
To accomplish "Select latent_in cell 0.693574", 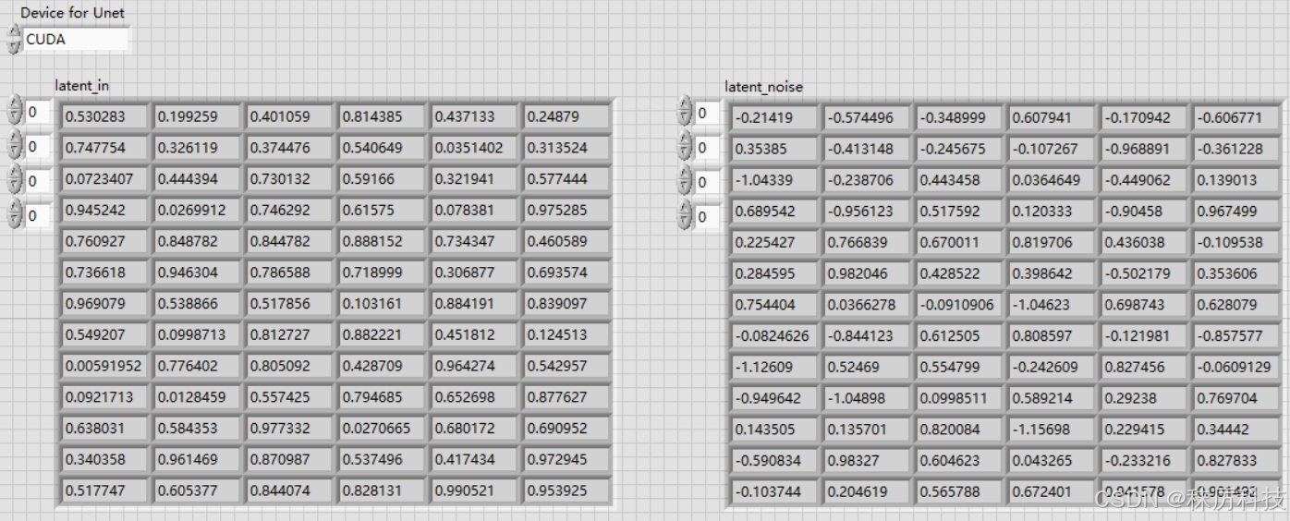I will 566,273.
